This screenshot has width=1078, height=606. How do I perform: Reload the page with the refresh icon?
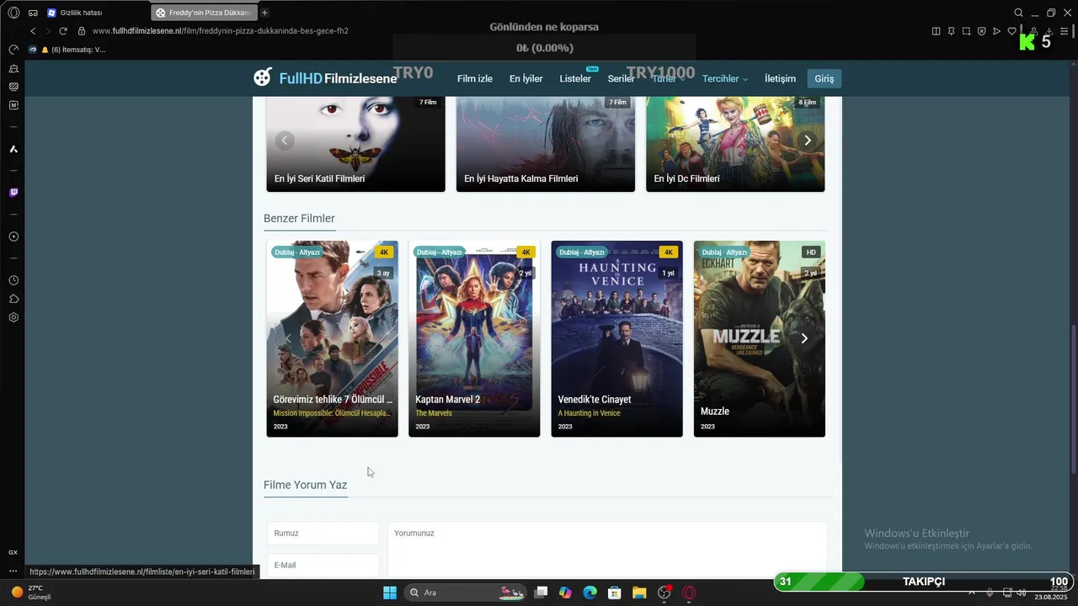click(x=62, y=31)
